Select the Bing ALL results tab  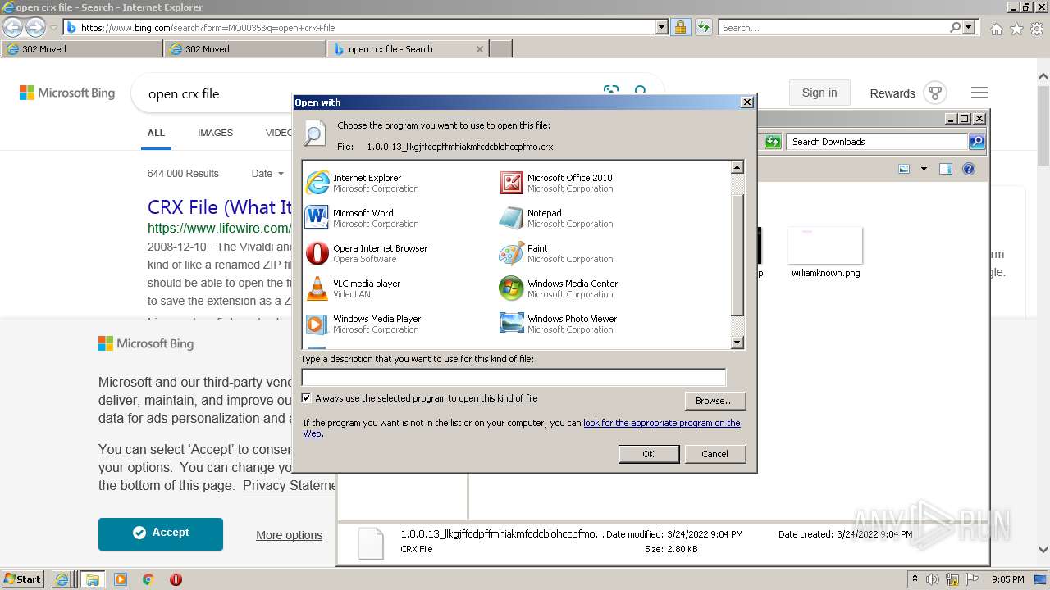click(x=156, y=133)
